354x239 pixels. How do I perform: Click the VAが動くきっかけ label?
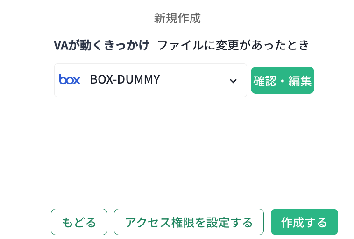[x=101, y=45]
